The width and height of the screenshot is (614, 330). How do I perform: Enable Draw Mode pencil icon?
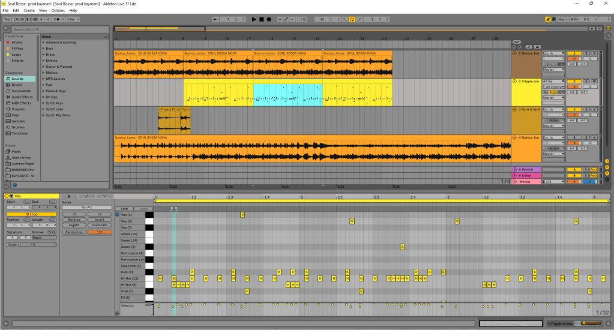click(549, 19)
